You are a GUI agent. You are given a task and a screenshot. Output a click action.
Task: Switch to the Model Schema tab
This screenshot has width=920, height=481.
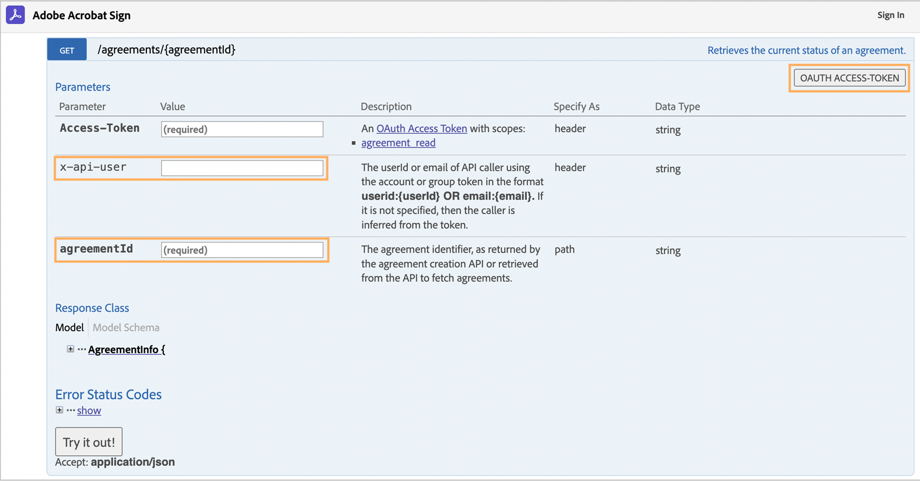point(126,328)
